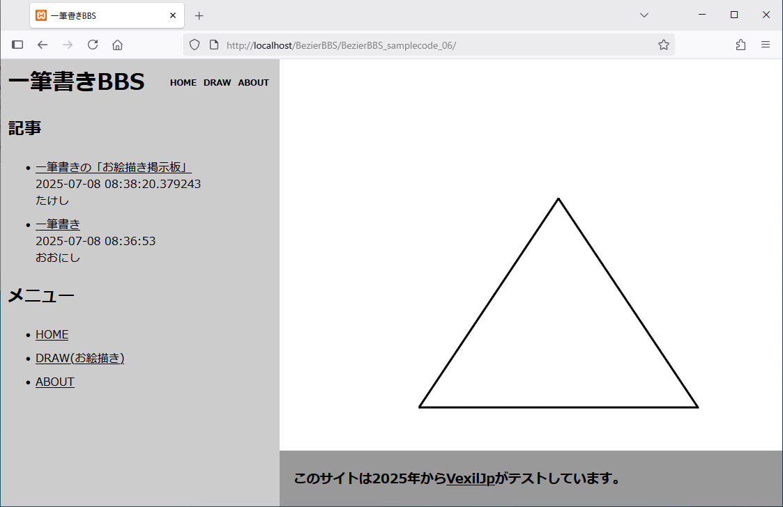Open the 一筆書き article by おおにし
This screenshot has height=507, width=783.
coord(58,224)
